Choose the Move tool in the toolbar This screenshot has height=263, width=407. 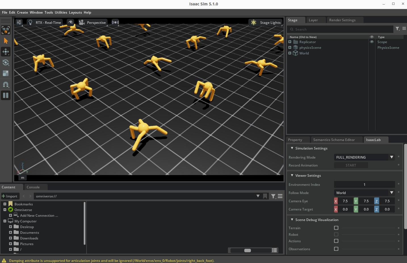(6, 52)
